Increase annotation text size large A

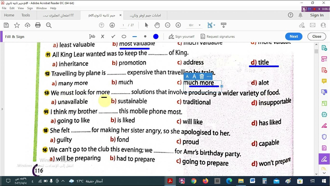[x=194, y=76]
